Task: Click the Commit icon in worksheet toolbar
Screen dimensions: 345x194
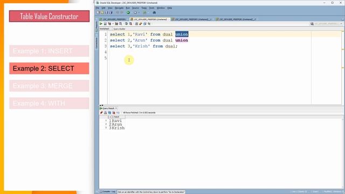Action: 126,24
